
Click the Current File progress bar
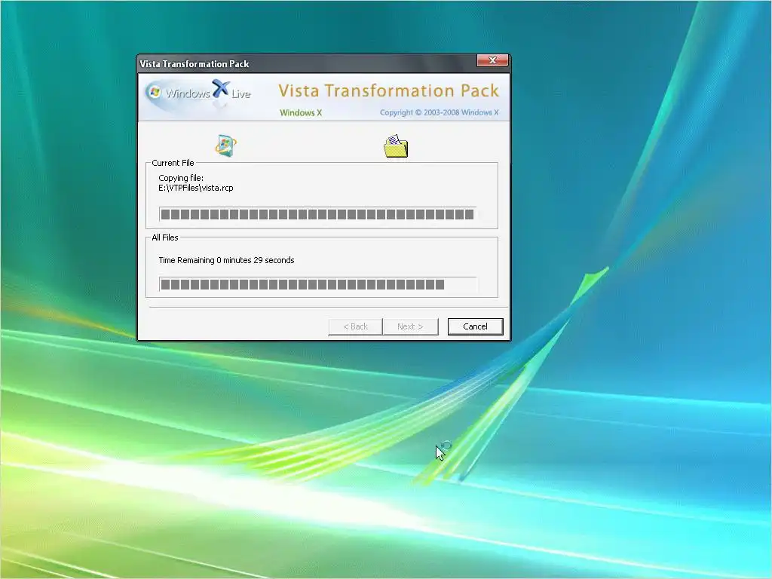[x=317, y=214]
